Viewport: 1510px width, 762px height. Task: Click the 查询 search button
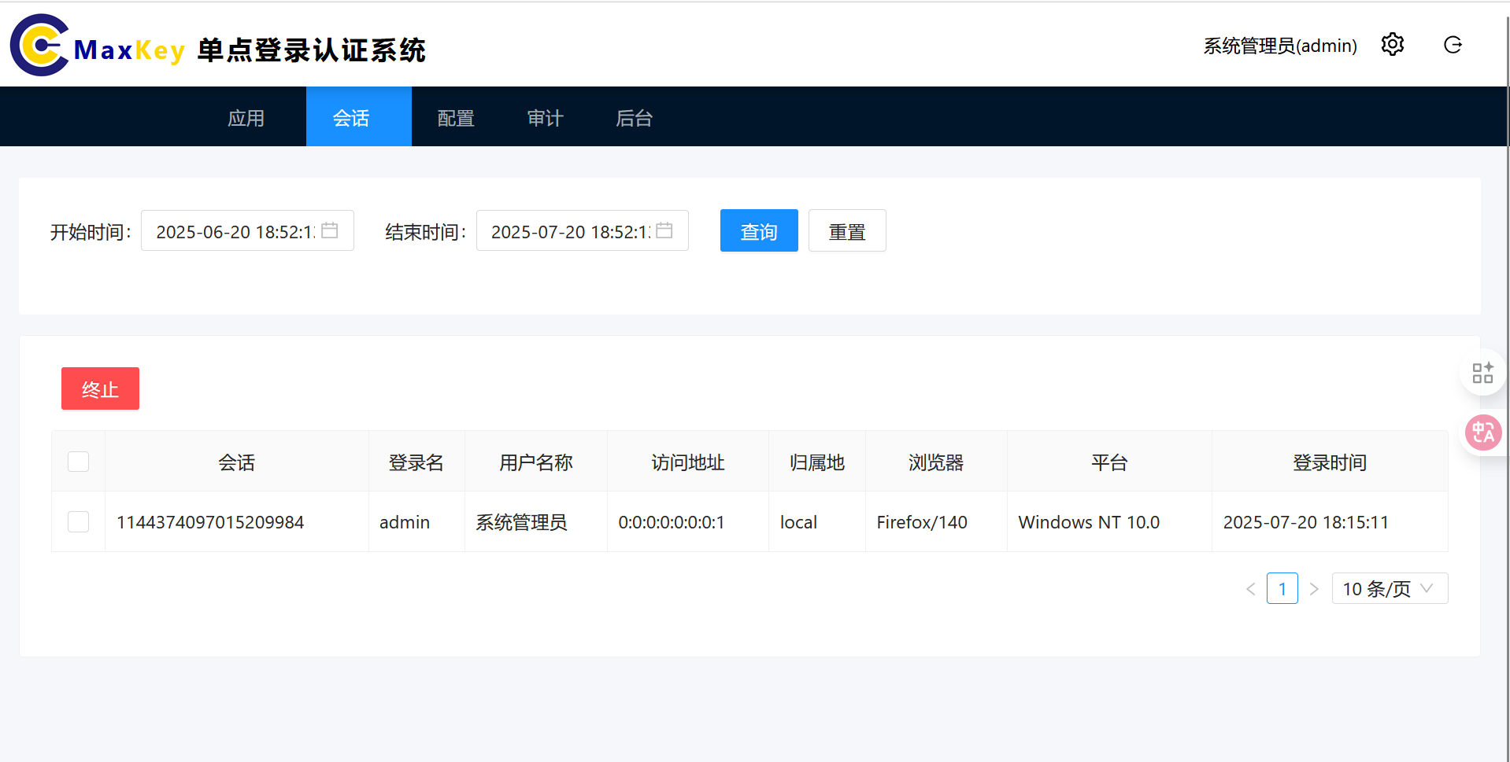tap(758, 230)
